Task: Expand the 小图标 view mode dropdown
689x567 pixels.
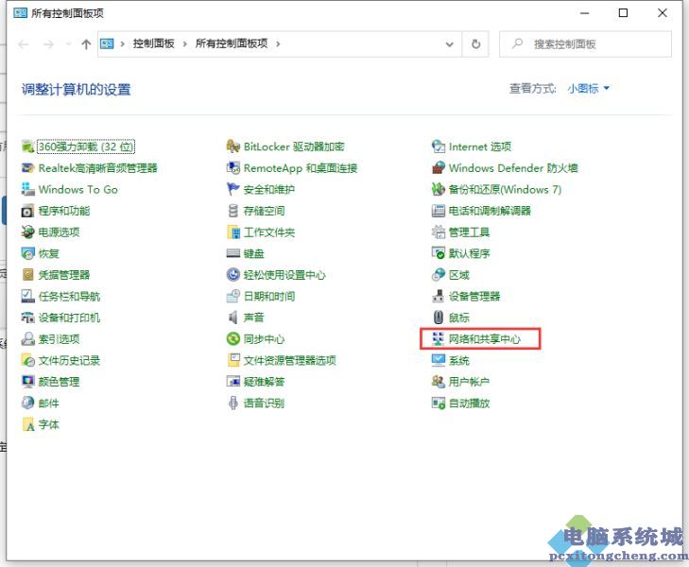Action: coord(589,89)
